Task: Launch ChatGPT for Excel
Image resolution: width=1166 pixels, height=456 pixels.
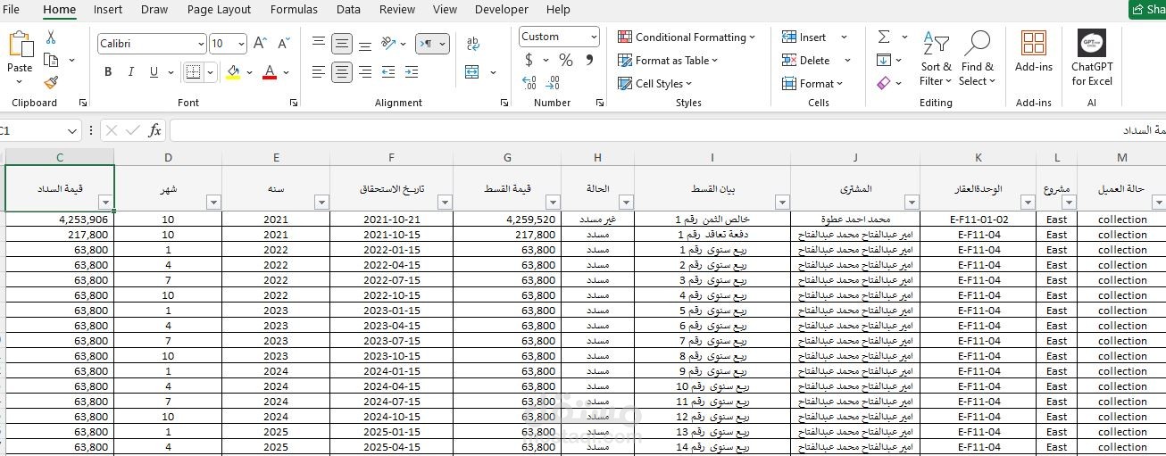Action: point(1093,58)
